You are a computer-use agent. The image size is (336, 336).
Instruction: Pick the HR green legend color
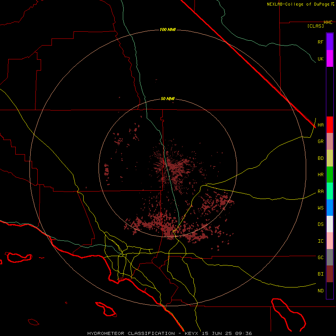point(330,175)
